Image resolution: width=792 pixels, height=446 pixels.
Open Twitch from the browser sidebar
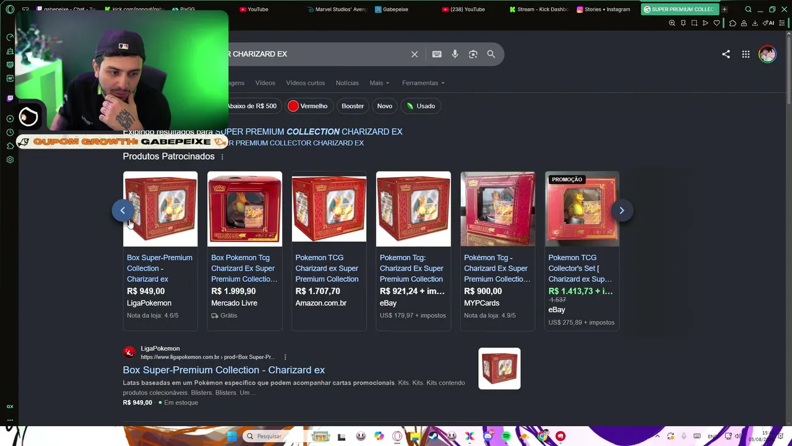pyautogui.click(x=10, y=98)
